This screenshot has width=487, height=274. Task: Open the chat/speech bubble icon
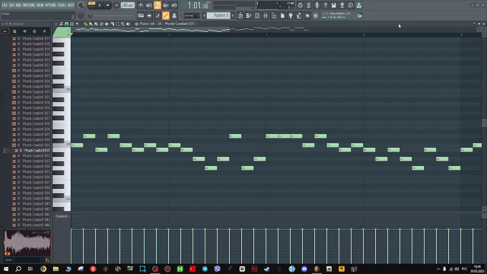pos(350,5)
